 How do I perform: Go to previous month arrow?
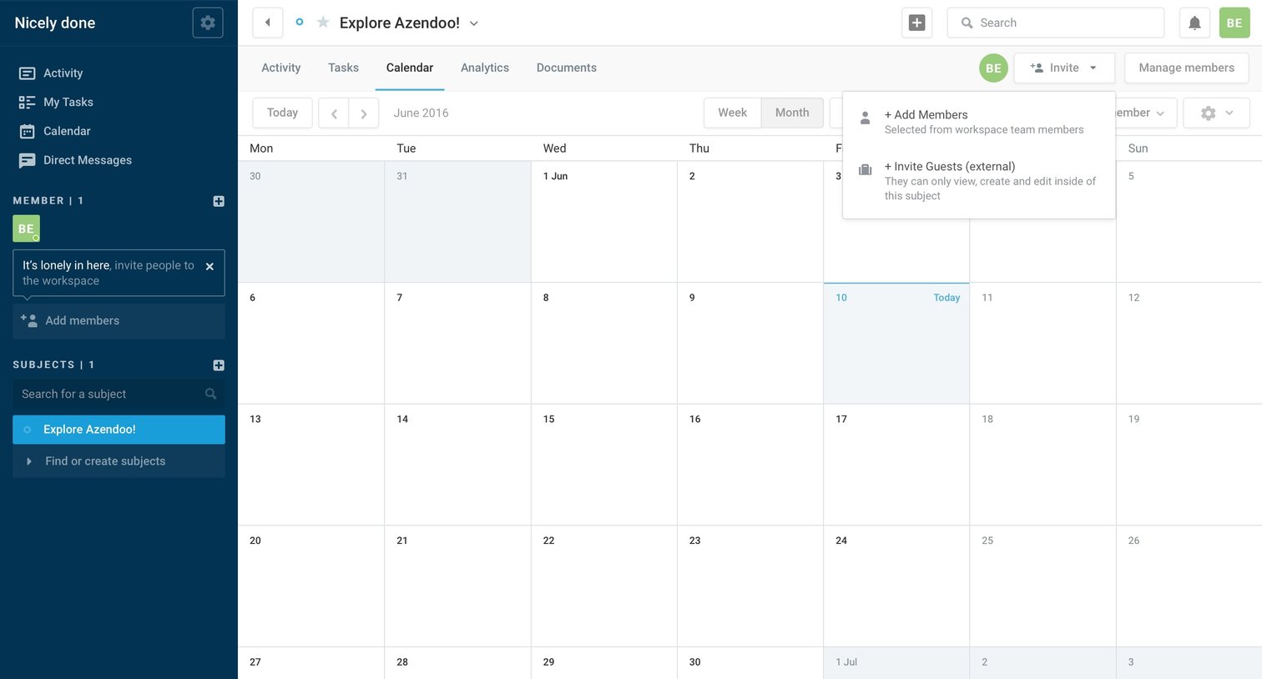coord(334,113)
